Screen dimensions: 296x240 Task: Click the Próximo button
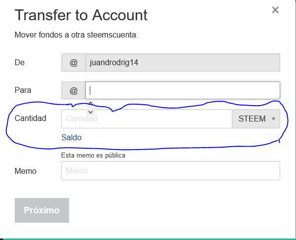[42, 210]
